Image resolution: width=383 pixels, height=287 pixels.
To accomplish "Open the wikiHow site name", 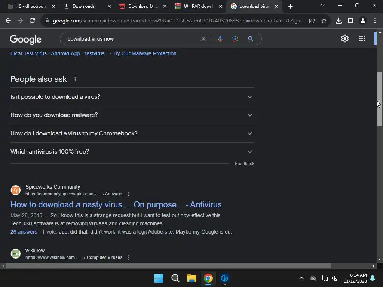I will 35,250.
